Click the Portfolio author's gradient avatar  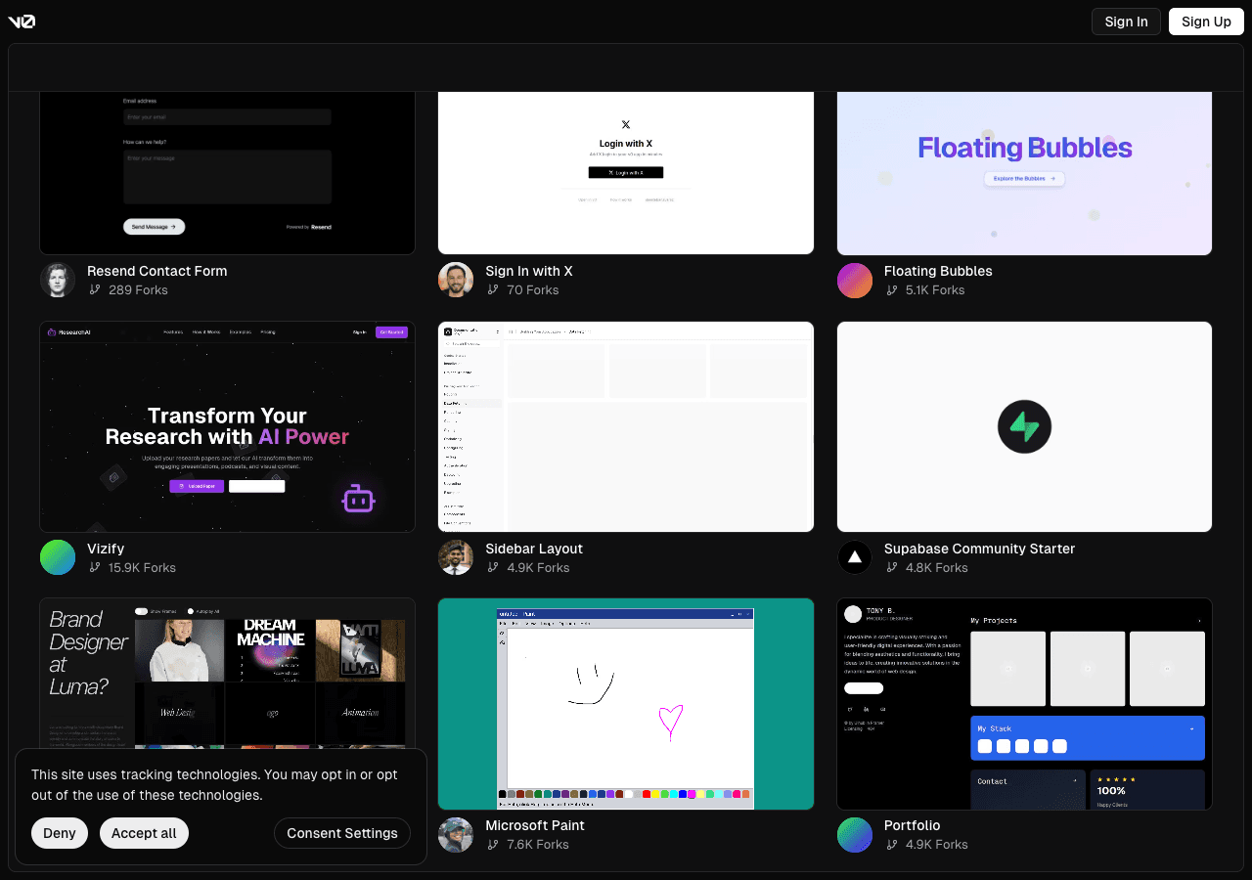pos(855,835)
